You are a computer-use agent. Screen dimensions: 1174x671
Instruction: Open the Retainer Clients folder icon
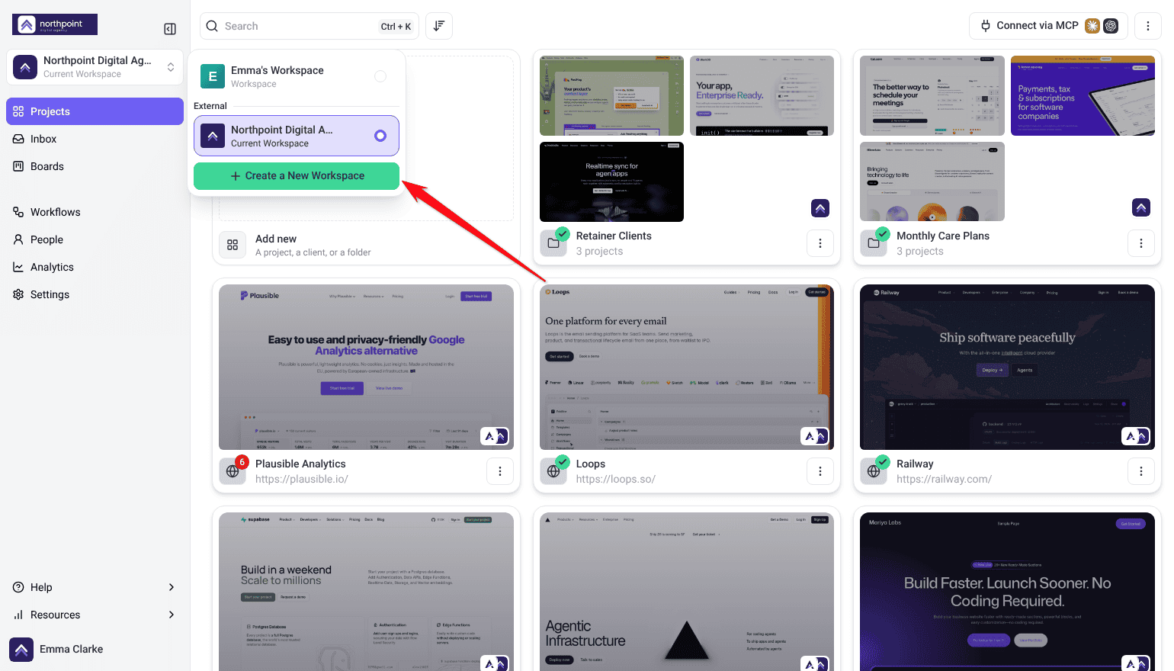point(553,243)
